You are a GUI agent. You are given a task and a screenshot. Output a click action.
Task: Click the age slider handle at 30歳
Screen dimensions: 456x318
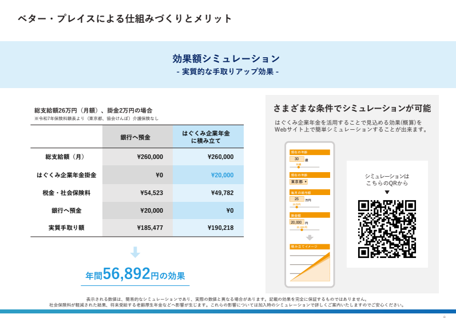tap(299, 167)
